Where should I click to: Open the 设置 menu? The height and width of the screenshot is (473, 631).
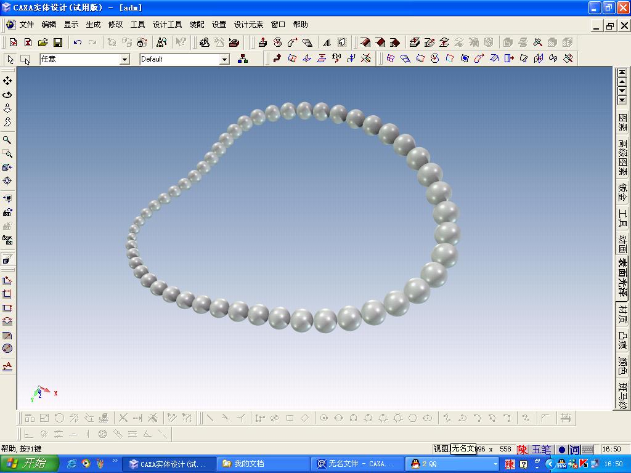click(219, 25)
